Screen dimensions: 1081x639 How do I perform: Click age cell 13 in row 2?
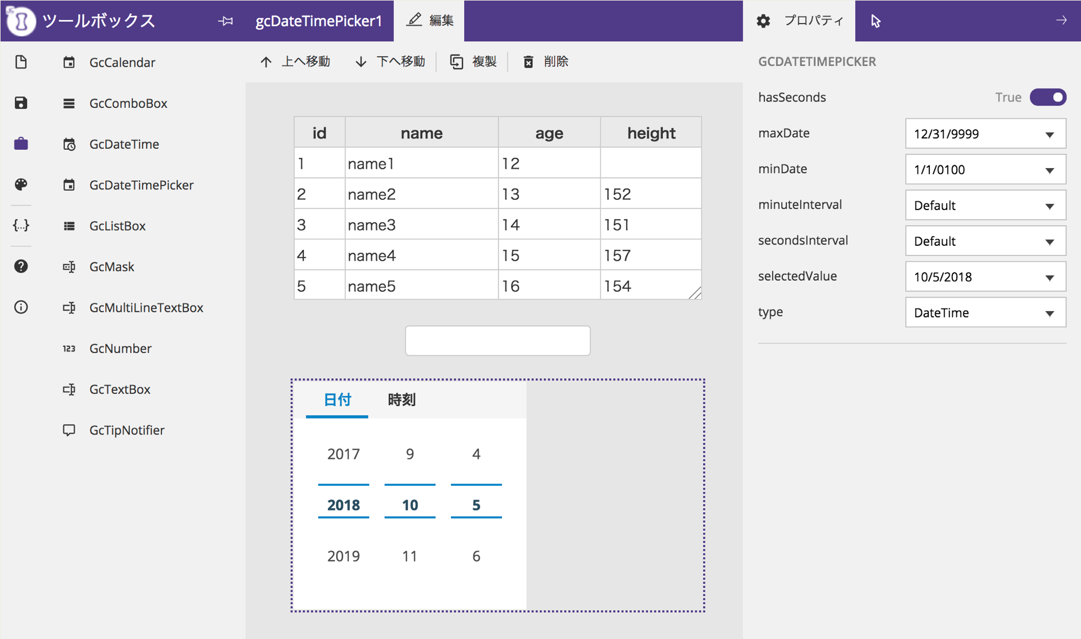point(549,194)
